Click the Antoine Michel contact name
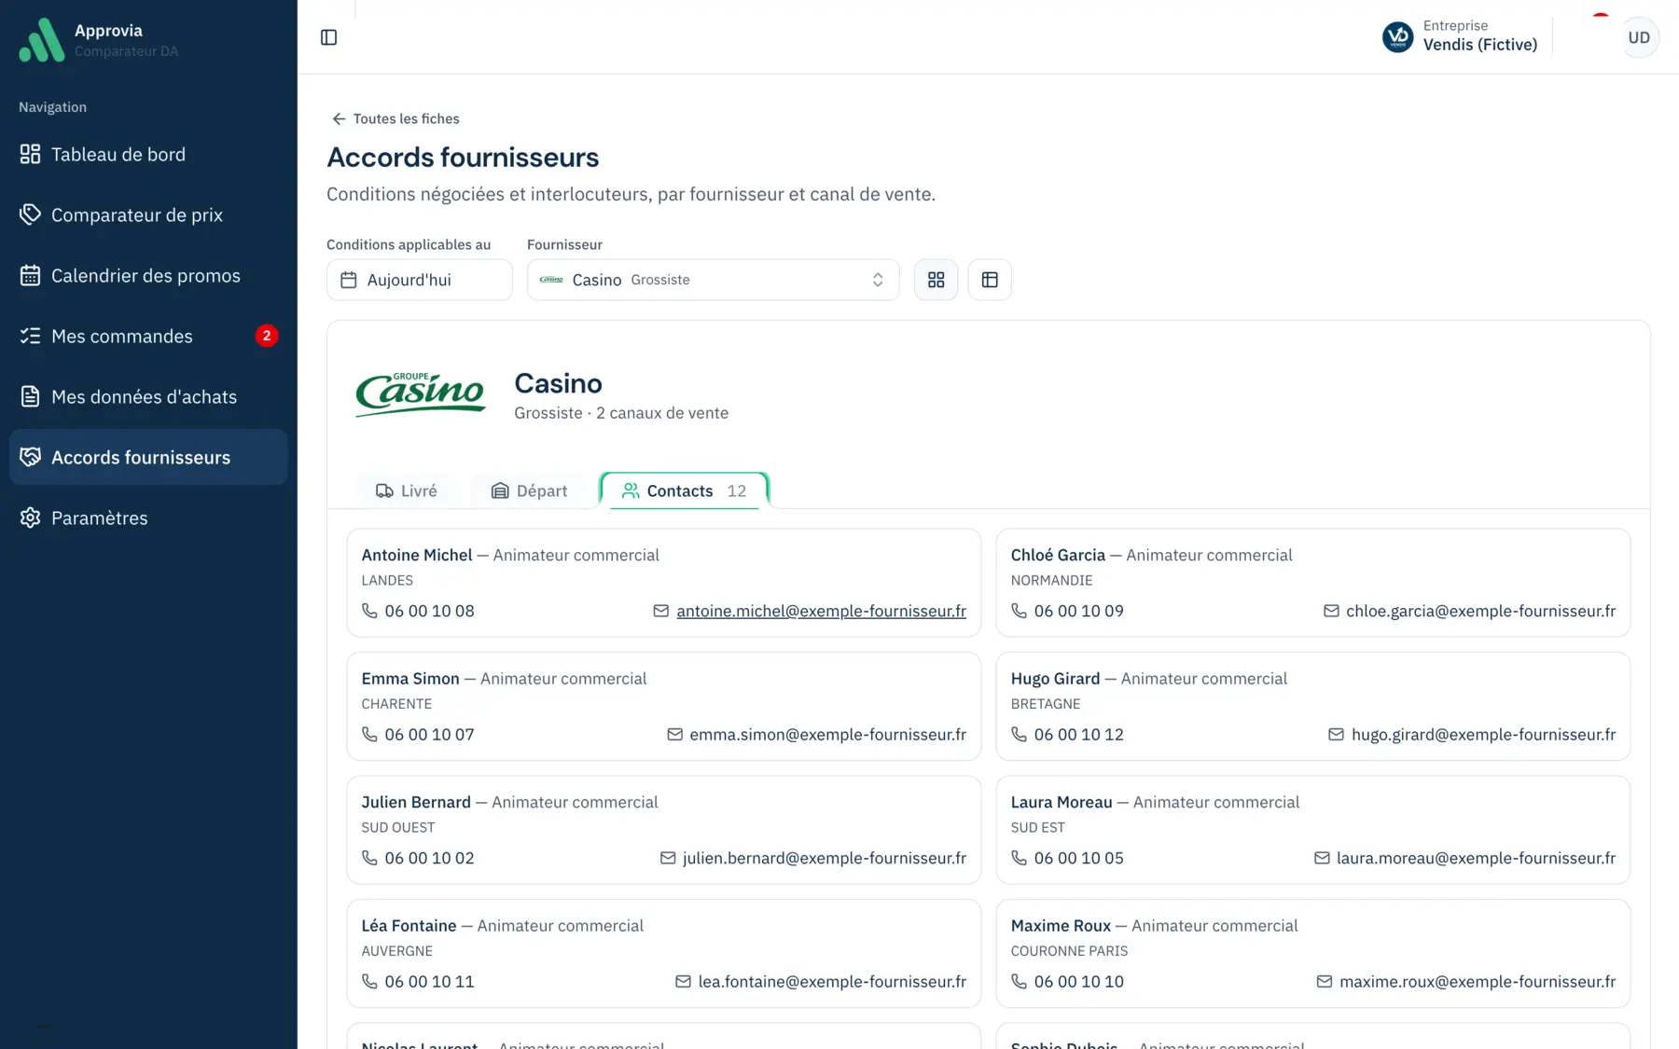The height and width of the screenshot is (1049, 1679). click(x=417, y=555)
